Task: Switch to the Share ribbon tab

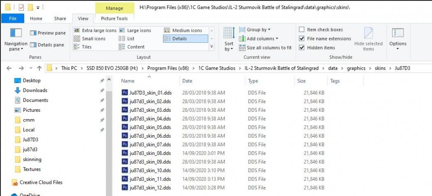Action: [x=60, y=19]
